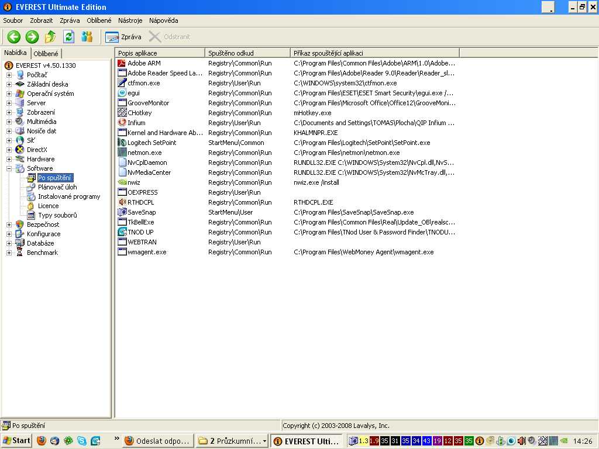Sort by Popis aplikace column header
This screenshot has width=599, height=449.
click(x=160, y=53)
